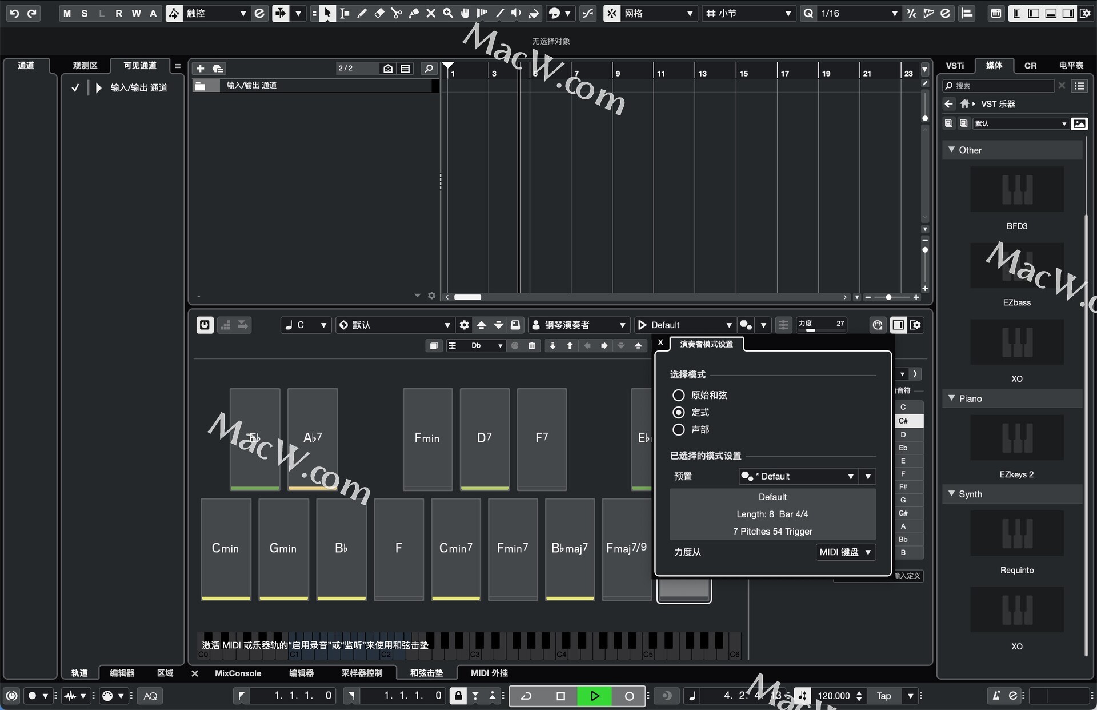Select the Range Selection tool
1097x710 pixels.
(345, 13)
